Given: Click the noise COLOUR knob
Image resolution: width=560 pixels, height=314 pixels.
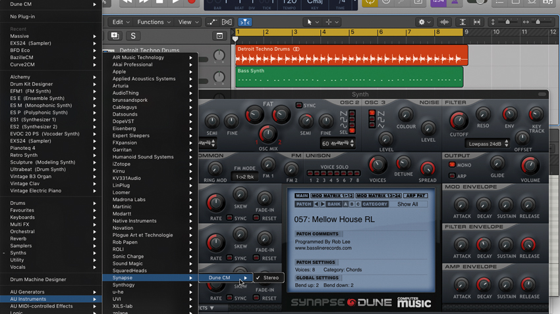Looking at the screenshot, I should coord(405,115).
